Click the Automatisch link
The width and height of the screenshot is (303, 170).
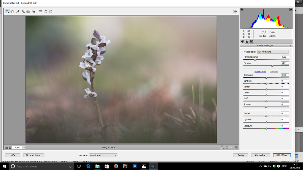260,72
